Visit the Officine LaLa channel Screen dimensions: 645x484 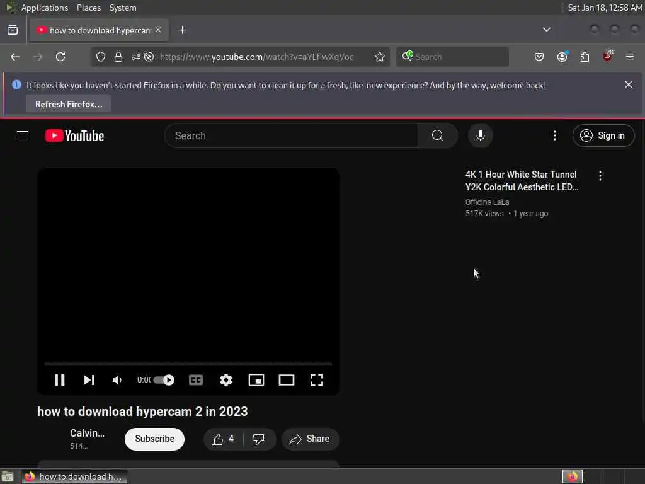pos(487,202)
